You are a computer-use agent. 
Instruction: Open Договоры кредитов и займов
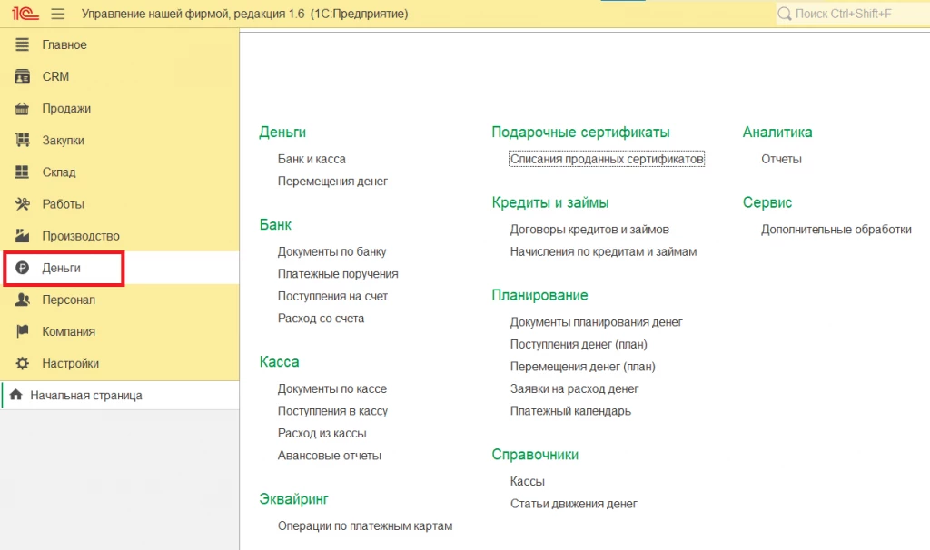589,230
